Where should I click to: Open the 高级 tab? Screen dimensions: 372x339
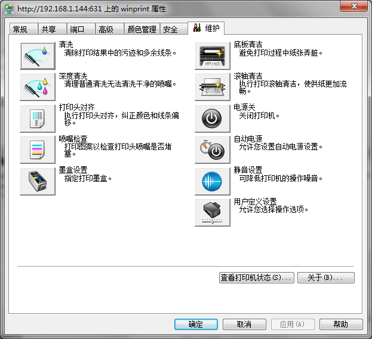110,29
